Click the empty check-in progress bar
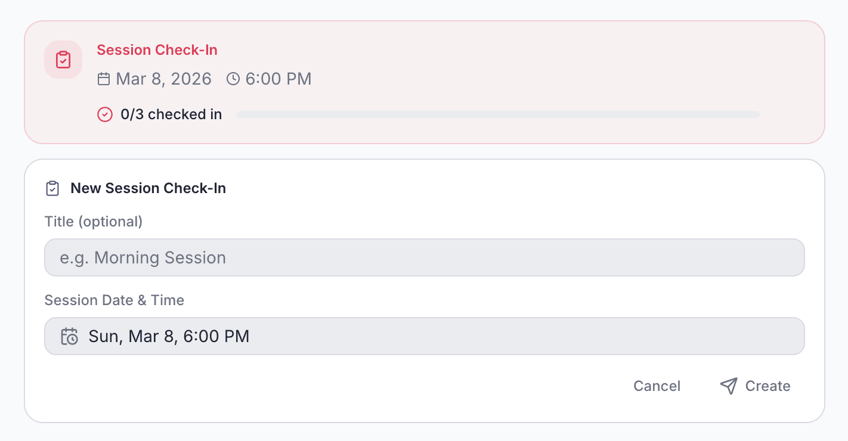848x441 pixels. pos(499,114)
